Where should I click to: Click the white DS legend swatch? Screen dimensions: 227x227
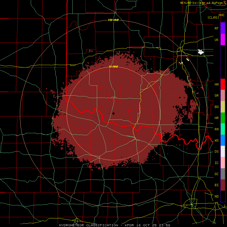[x=223, y=151]
